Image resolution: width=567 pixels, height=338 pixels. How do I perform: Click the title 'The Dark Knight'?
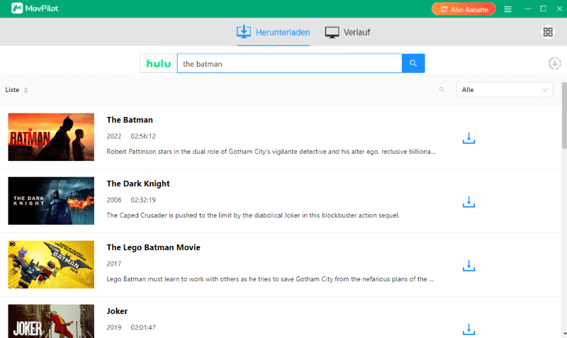point(137,184)
